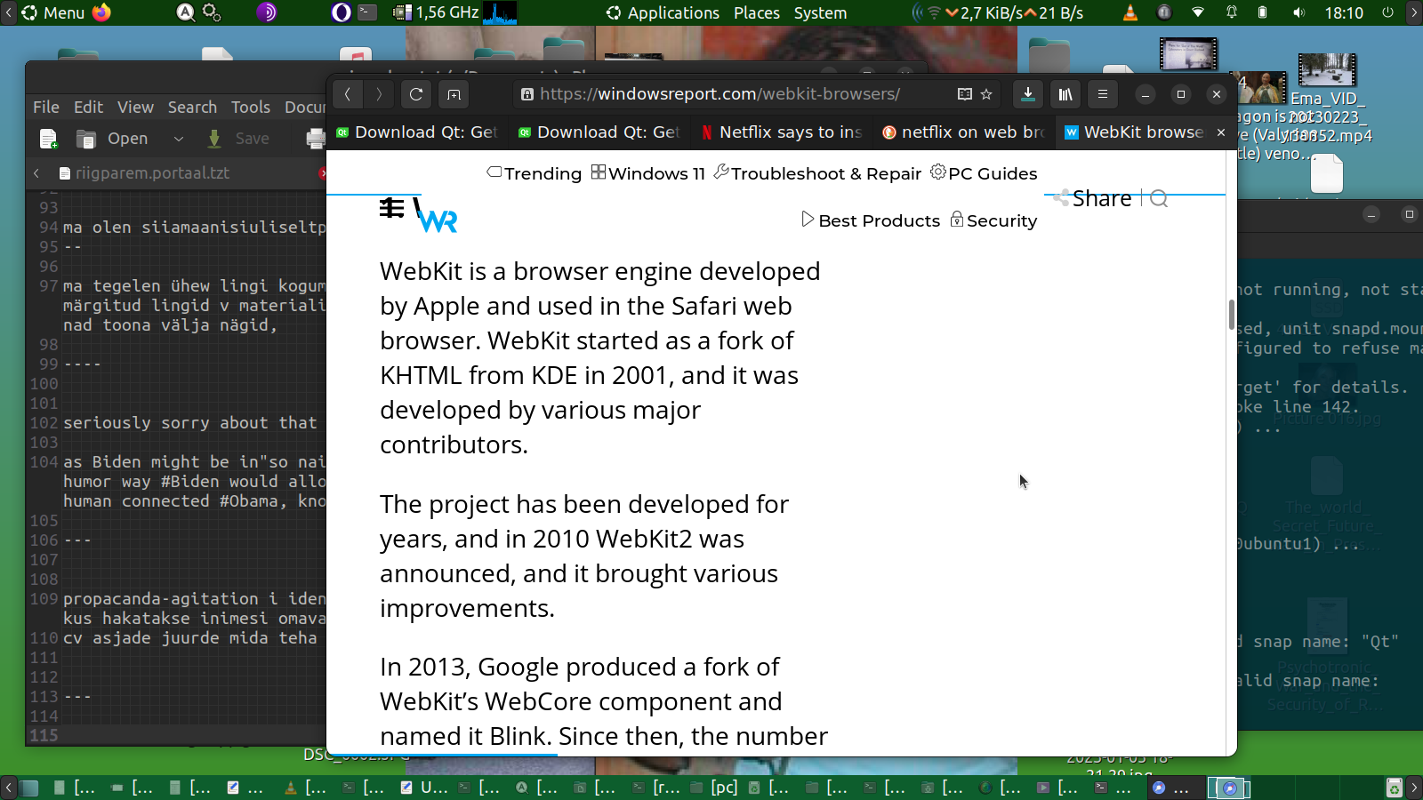The width and height of the screenshot is (1423, 800).
Task: Open the Places menu in the panel
Action: pyautogui.click(x=757, y=12)
